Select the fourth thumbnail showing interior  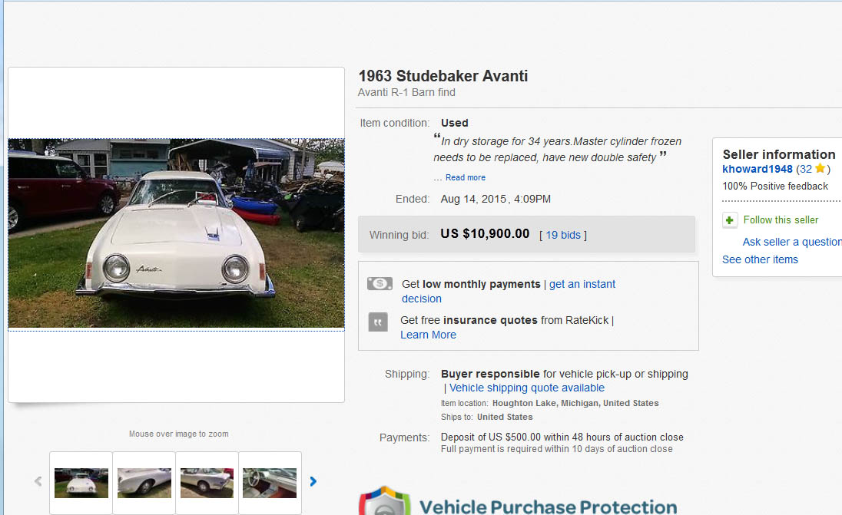point(270,483)
